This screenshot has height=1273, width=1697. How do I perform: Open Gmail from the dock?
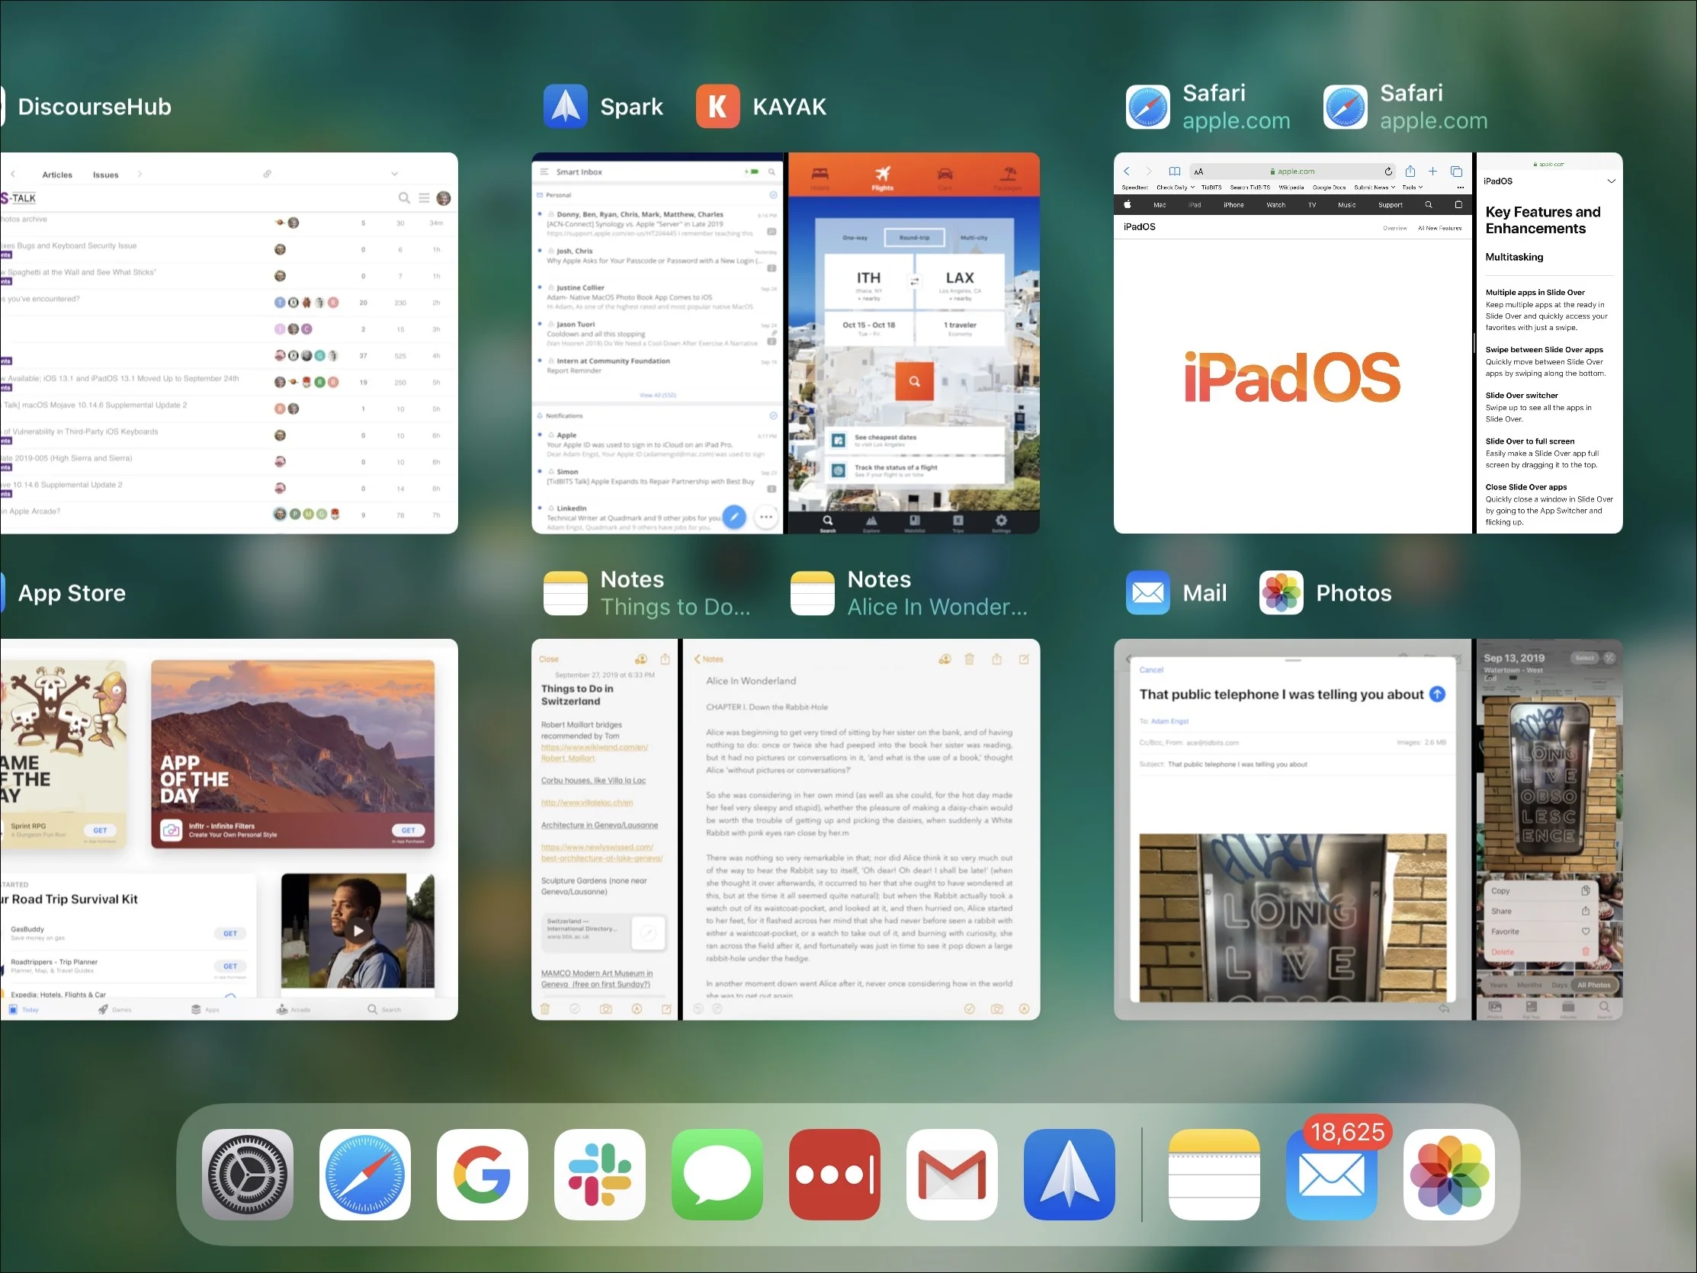click(951, 1174)
